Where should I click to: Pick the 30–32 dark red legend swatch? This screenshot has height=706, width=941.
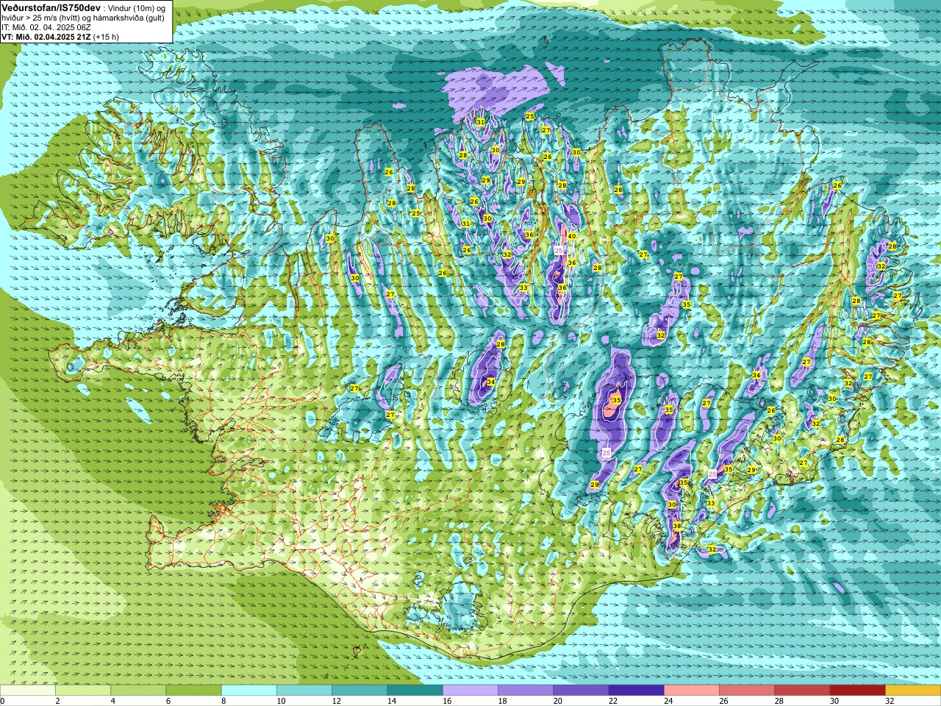[857, 691]
